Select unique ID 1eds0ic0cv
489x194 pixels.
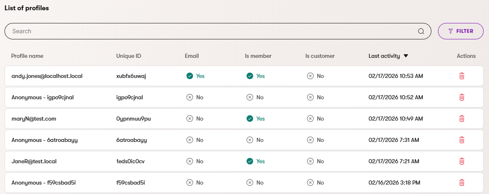click(130, 161)
